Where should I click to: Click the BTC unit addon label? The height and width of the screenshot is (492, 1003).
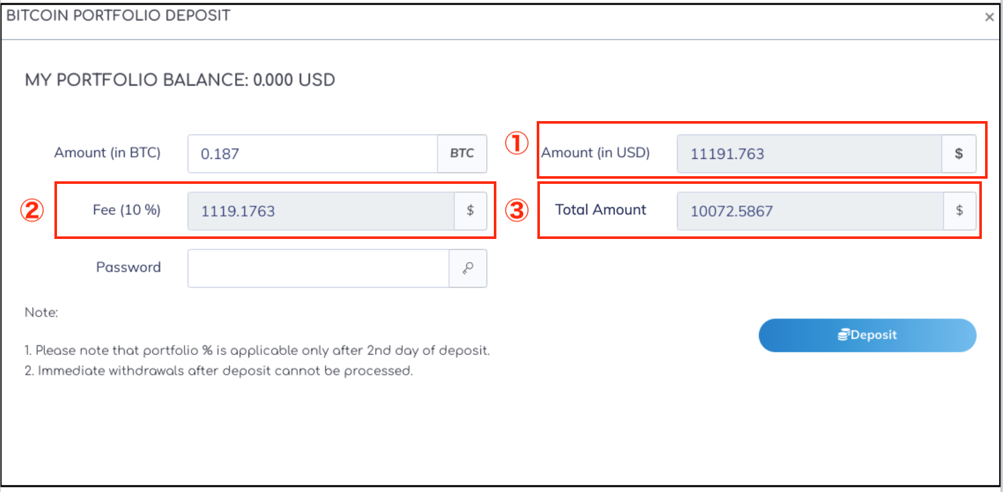pos(462,154)
